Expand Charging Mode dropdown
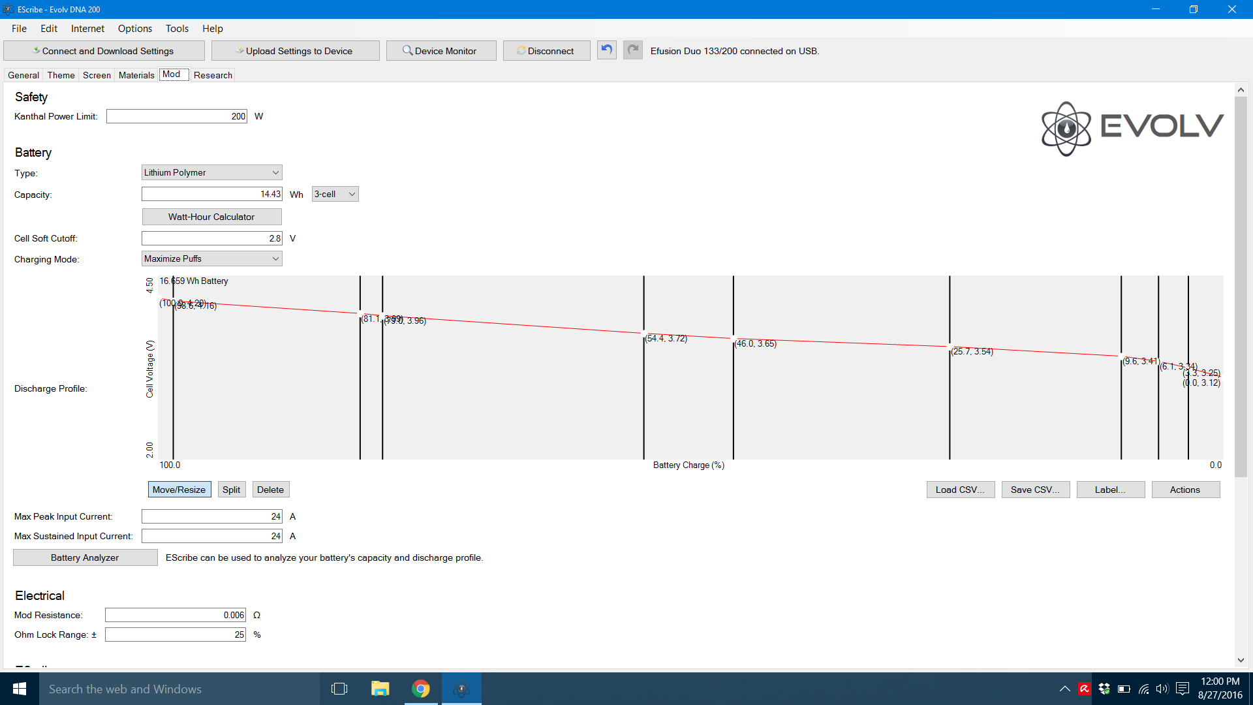 (211, 258)
